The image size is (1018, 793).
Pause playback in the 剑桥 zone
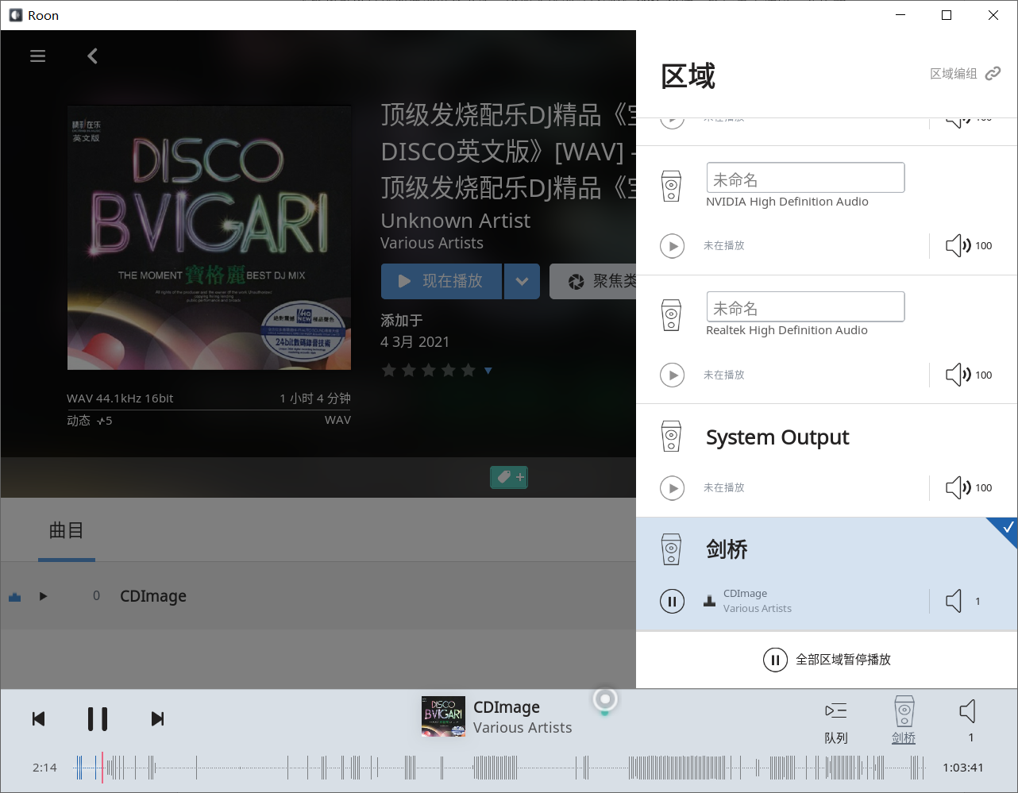673,601
